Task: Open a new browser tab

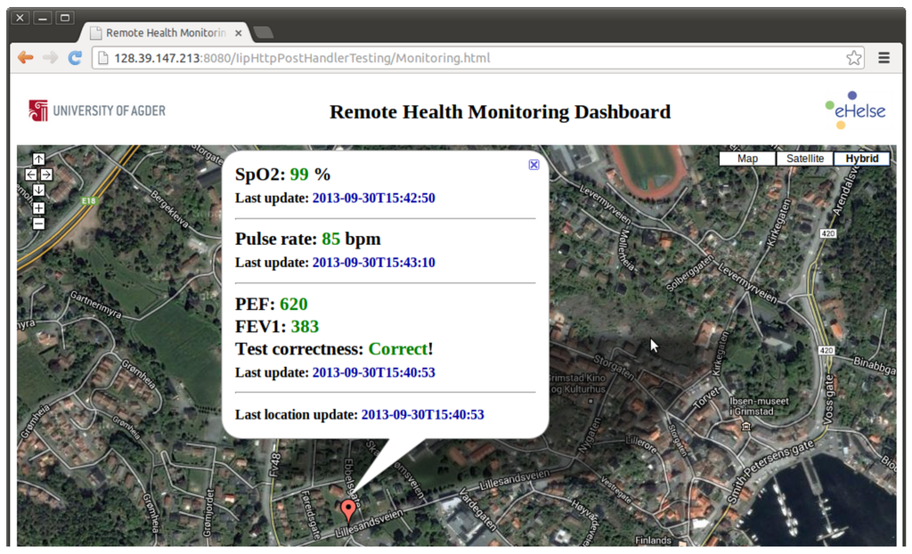Action: pyautogui.click(x=264, y=33)
